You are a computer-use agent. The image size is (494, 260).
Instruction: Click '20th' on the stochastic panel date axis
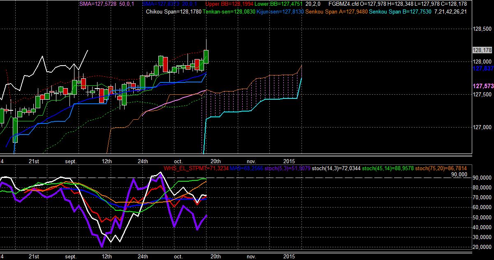(216, 256)
